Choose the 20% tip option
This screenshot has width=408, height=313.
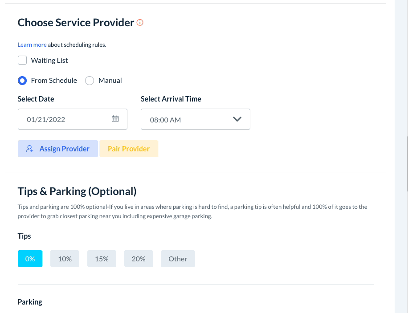pos(139,259)
